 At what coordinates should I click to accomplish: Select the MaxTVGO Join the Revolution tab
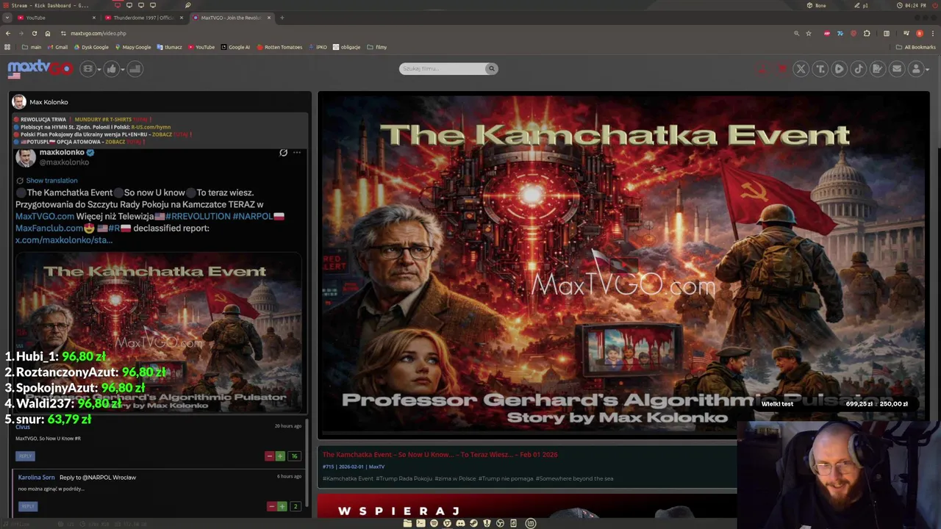point(231,18)
